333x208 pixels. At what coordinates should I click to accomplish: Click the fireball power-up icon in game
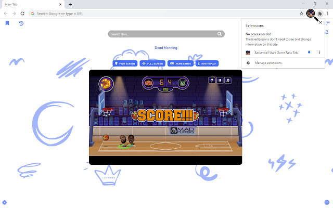click(106, 84)
